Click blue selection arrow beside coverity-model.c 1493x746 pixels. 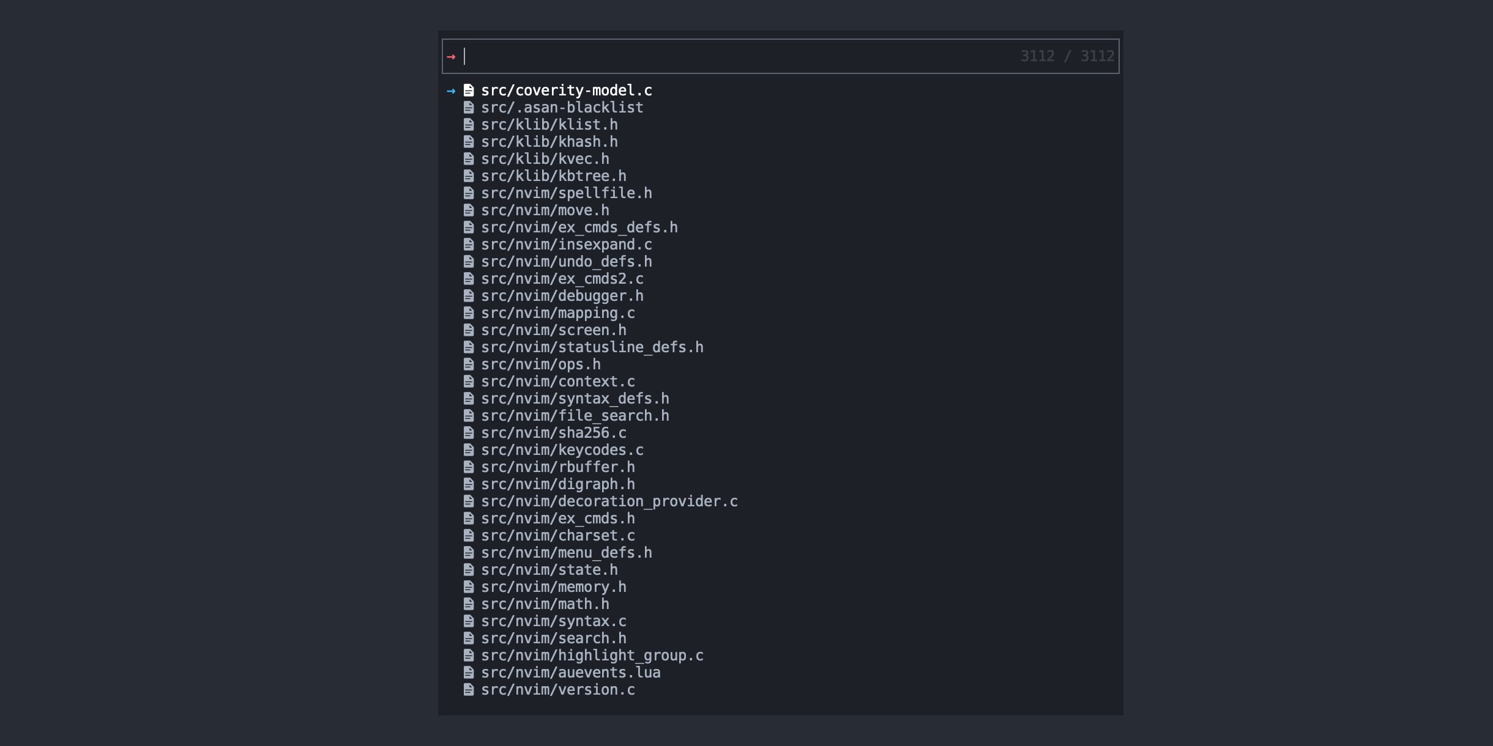[451, 91]
